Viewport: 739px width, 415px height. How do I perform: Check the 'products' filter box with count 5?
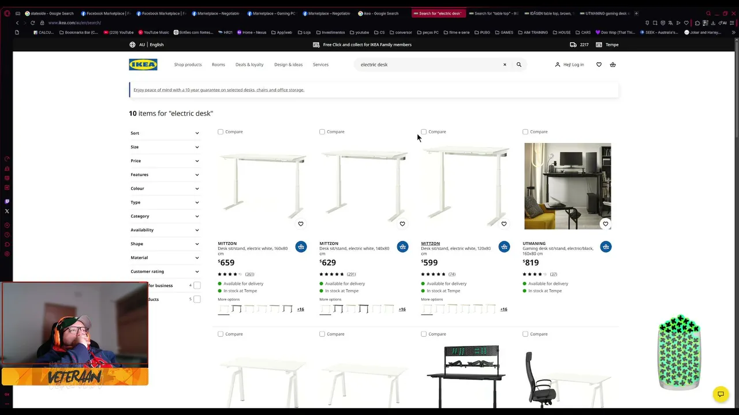197,299
